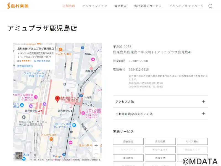Image resolution: width=221 pixels, height=166 pixels.
Task: Expand the ご利用可能なお支払い方法 section
Action: [160, 114]
